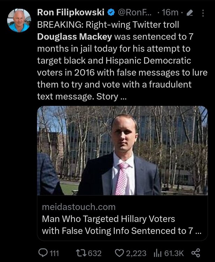Viewport: 215px width, 262px height.
Task: Expand truncated tweet text at Story ellipsis
Action: 123,97
